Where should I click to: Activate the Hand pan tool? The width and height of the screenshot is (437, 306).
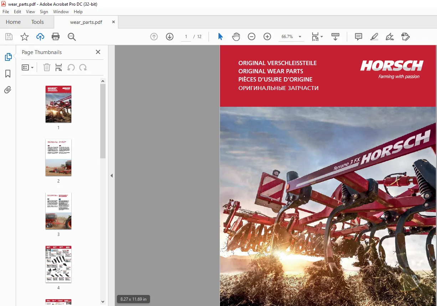(x=236, y=37)
